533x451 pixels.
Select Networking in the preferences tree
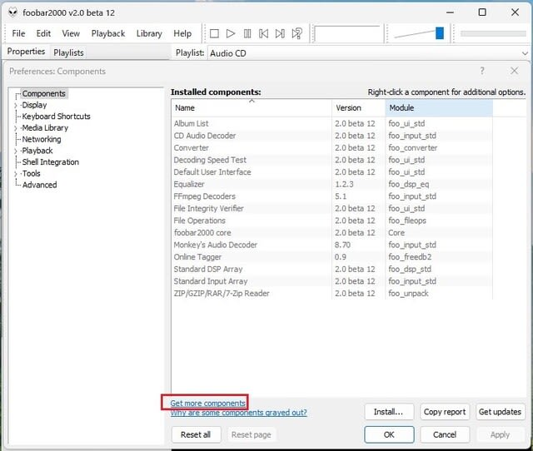pos(42,139)
